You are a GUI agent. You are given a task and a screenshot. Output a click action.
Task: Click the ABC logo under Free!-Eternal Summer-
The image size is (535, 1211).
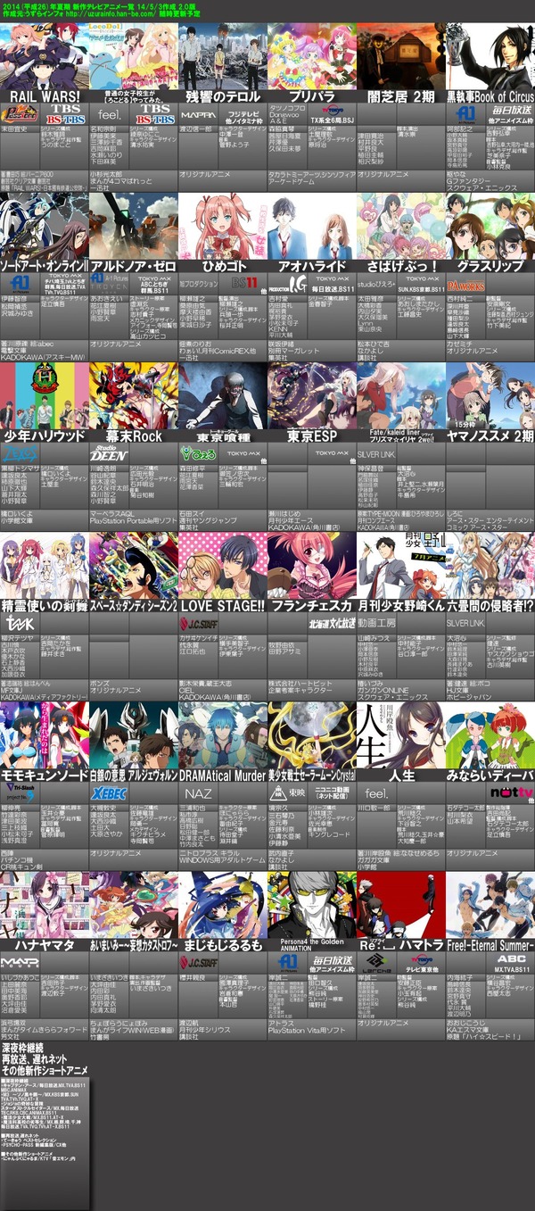(x=511, y=959)
